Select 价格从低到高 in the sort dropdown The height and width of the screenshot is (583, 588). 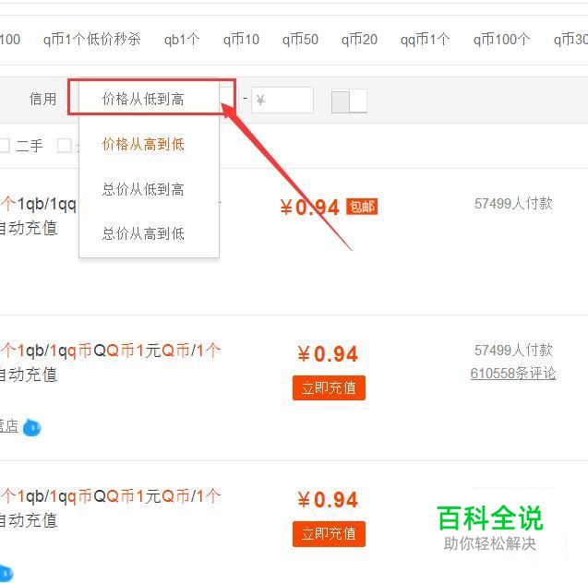tap(143, 100)
